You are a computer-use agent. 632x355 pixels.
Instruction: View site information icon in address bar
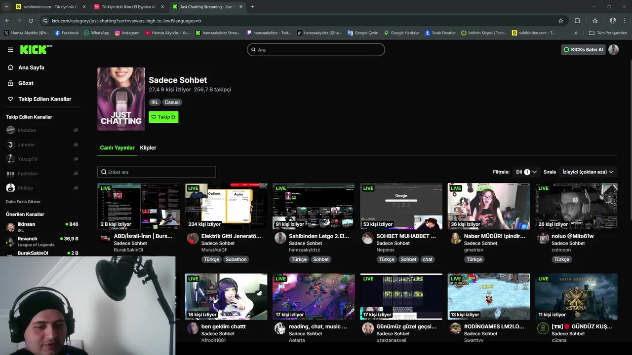(45, 21)
